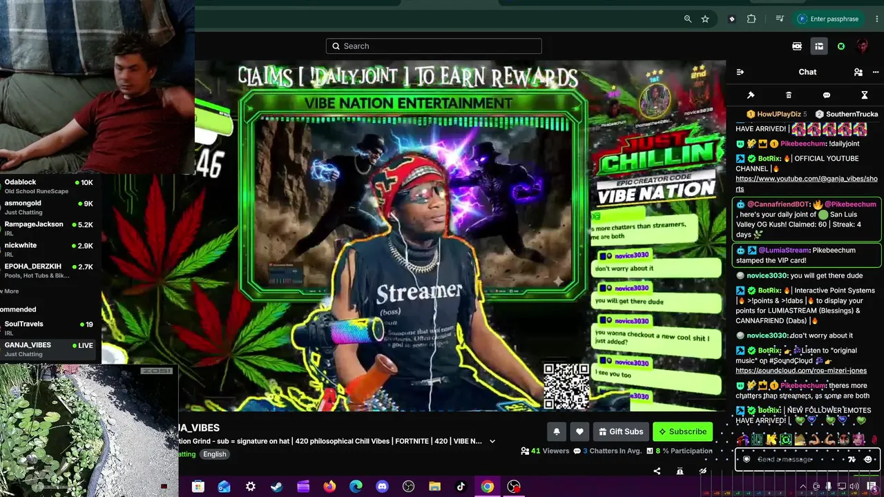Viewport: 884px width, 497px height.
Task: Click in the Search field
Action: point(434,46)
